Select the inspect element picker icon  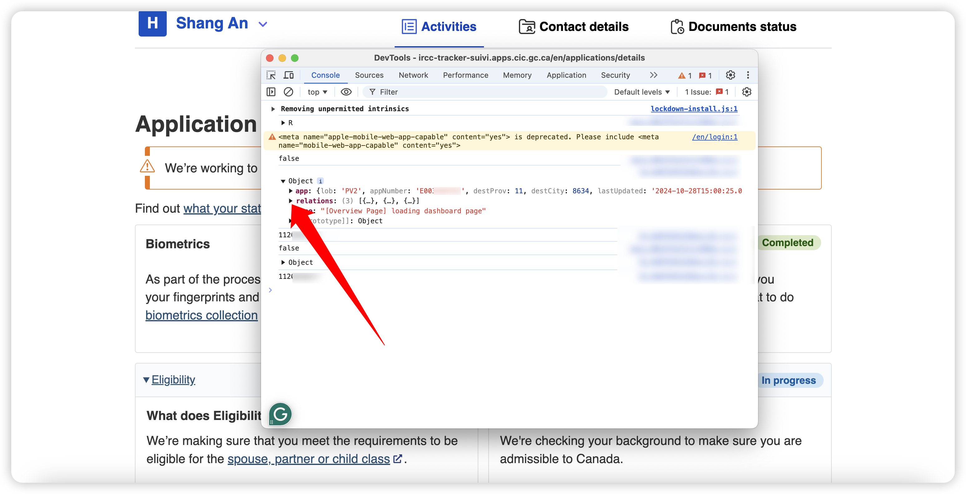click(x=271, y=75)
